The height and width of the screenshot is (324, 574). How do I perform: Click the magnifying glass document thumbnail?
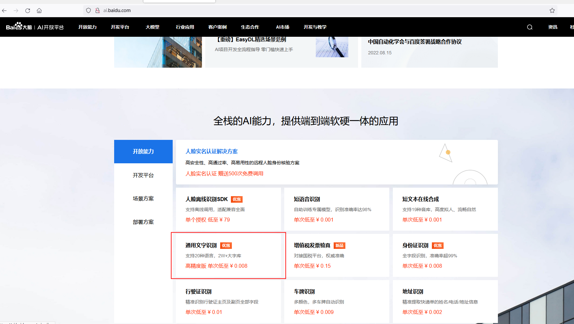332,47
